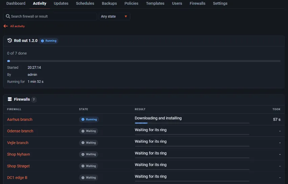The width and height of the screenshot is (288, 184).
Task: Open the Vejle branch firewall link
Action: coord(18,143)
